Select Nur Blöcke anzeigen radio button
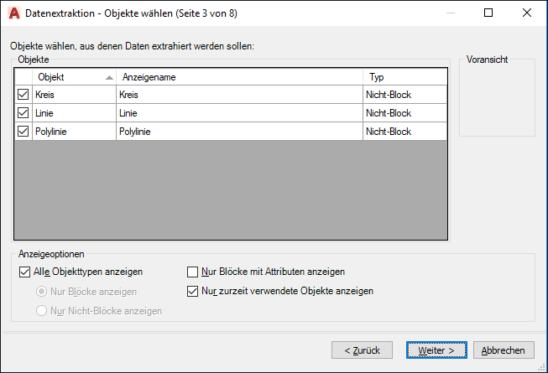The height and width of the screenshot is (373, 548). [x=41, y=292]
